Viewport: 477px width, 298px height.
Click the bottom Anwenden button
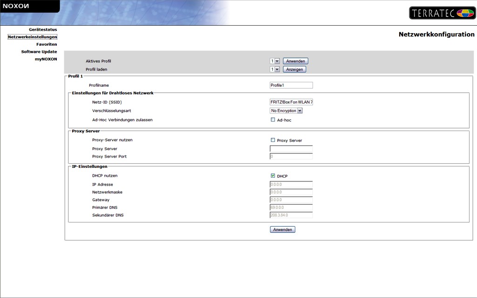point(282,229)
